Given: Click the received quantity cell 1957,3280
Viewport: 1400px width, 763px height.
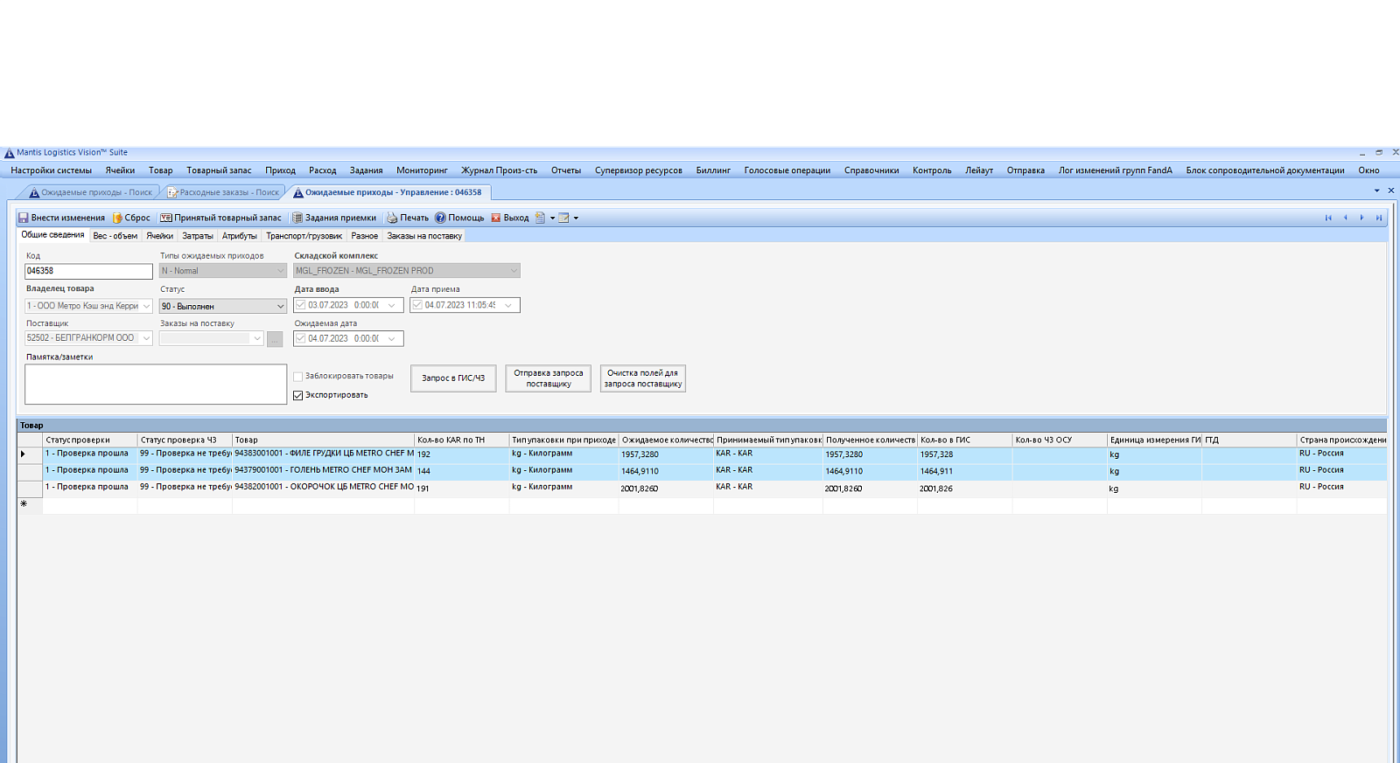Looking at the screenshot, I should [x=870, y=454].
